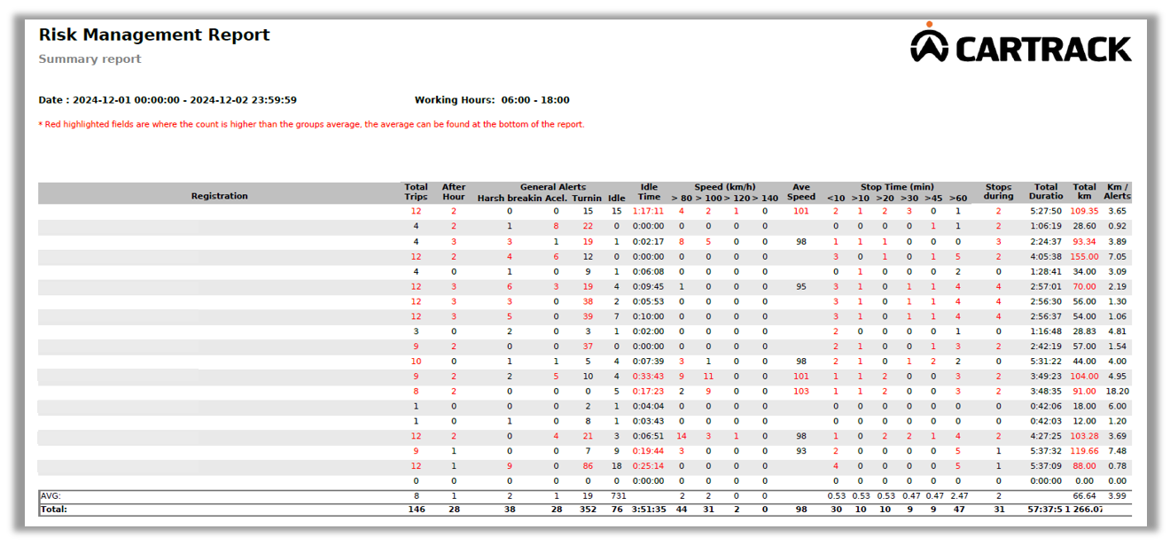
Task: Click the duration value 4:27:25
Action: click(x=1046, y=437)
